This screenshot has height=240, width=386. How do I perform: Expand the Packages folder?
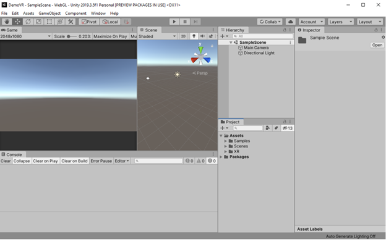point(221,157)
